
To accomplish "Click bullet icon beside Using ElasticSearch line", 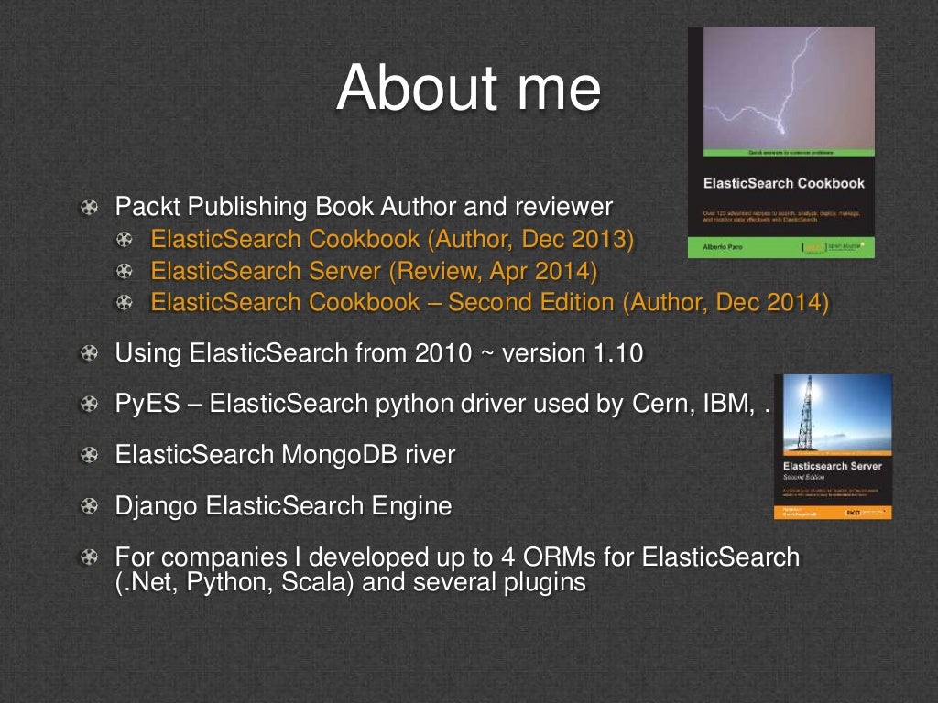I will pyautogui.click(x=89, y=353).
